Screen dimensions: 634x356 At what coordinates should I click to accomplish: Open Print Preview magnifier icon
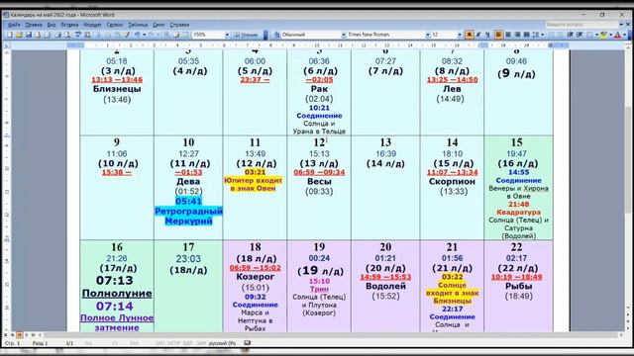67,35
